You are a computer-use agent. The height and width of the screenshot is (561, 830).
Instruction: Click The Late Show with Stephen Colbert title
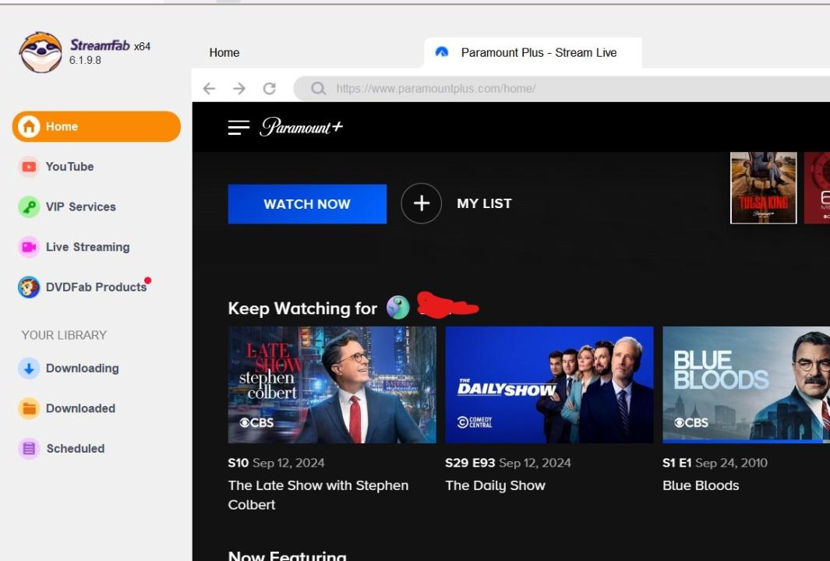(318, 495)
